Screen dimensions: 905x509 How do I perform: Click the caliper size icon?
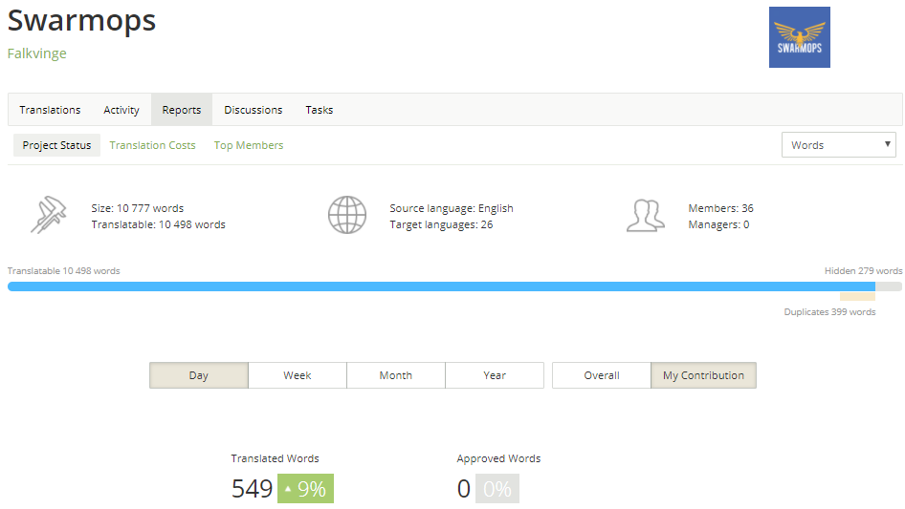tap(49, 215)
